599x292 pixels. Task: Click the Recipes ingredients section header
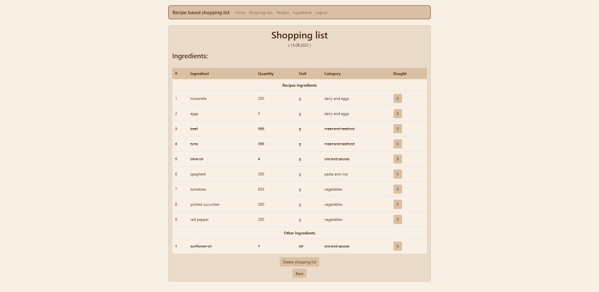[x=299, y=85]
